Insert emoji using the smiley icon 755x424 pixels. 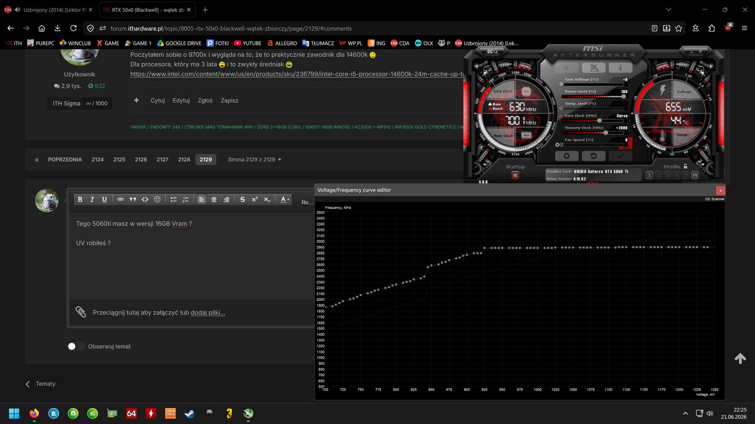coord(157,200)
